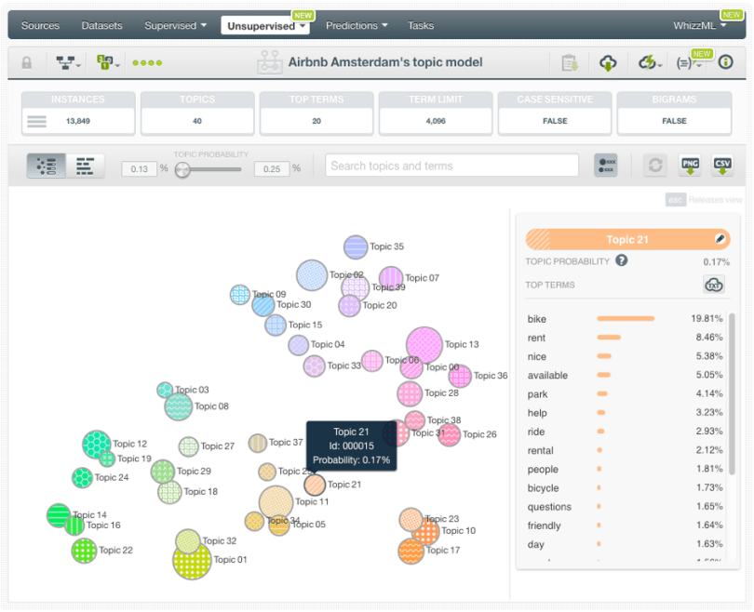
Task: Open the Tasks tab
Action: pos(421,25)
